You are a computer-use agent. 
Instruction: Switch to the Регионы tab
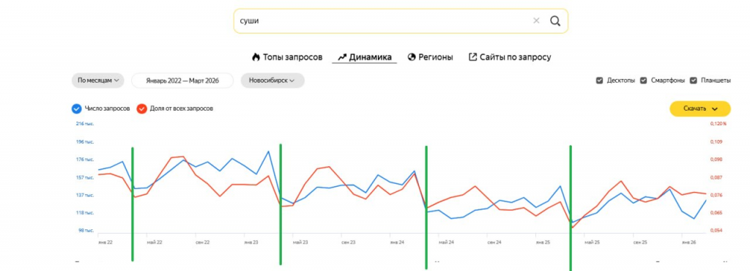tap(436, 57)
